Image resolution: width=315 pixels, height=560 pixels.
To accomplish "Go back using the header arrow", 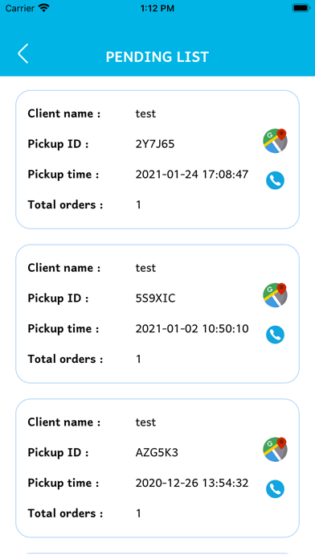I will 22,54.
